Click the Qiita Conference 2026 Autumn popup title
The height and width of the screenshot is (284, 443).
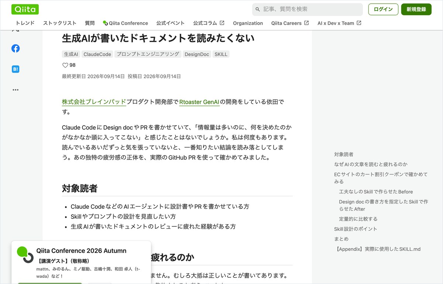pyautogui.click(x=81, y=251)
